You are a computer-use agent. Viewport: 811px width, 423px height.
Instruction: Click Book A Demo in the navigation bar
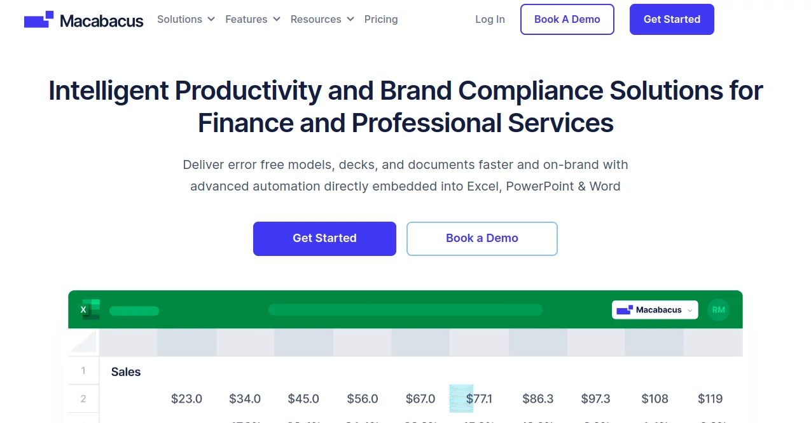point(566,19)
